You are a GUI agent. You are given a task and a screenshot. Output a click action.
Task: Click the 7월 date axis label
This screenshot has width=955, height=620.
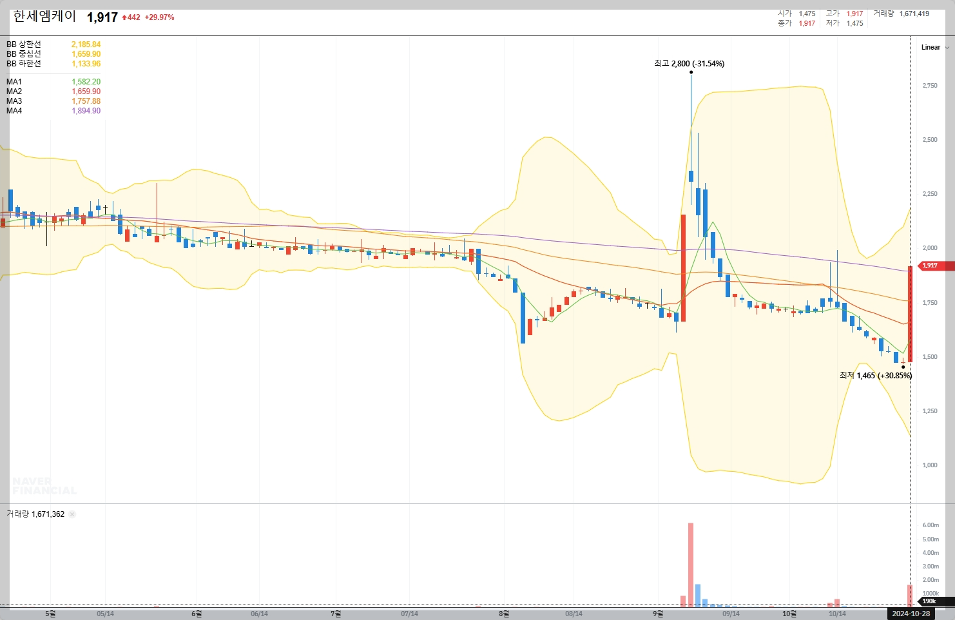pyautogui.click(x=336, y=614)
